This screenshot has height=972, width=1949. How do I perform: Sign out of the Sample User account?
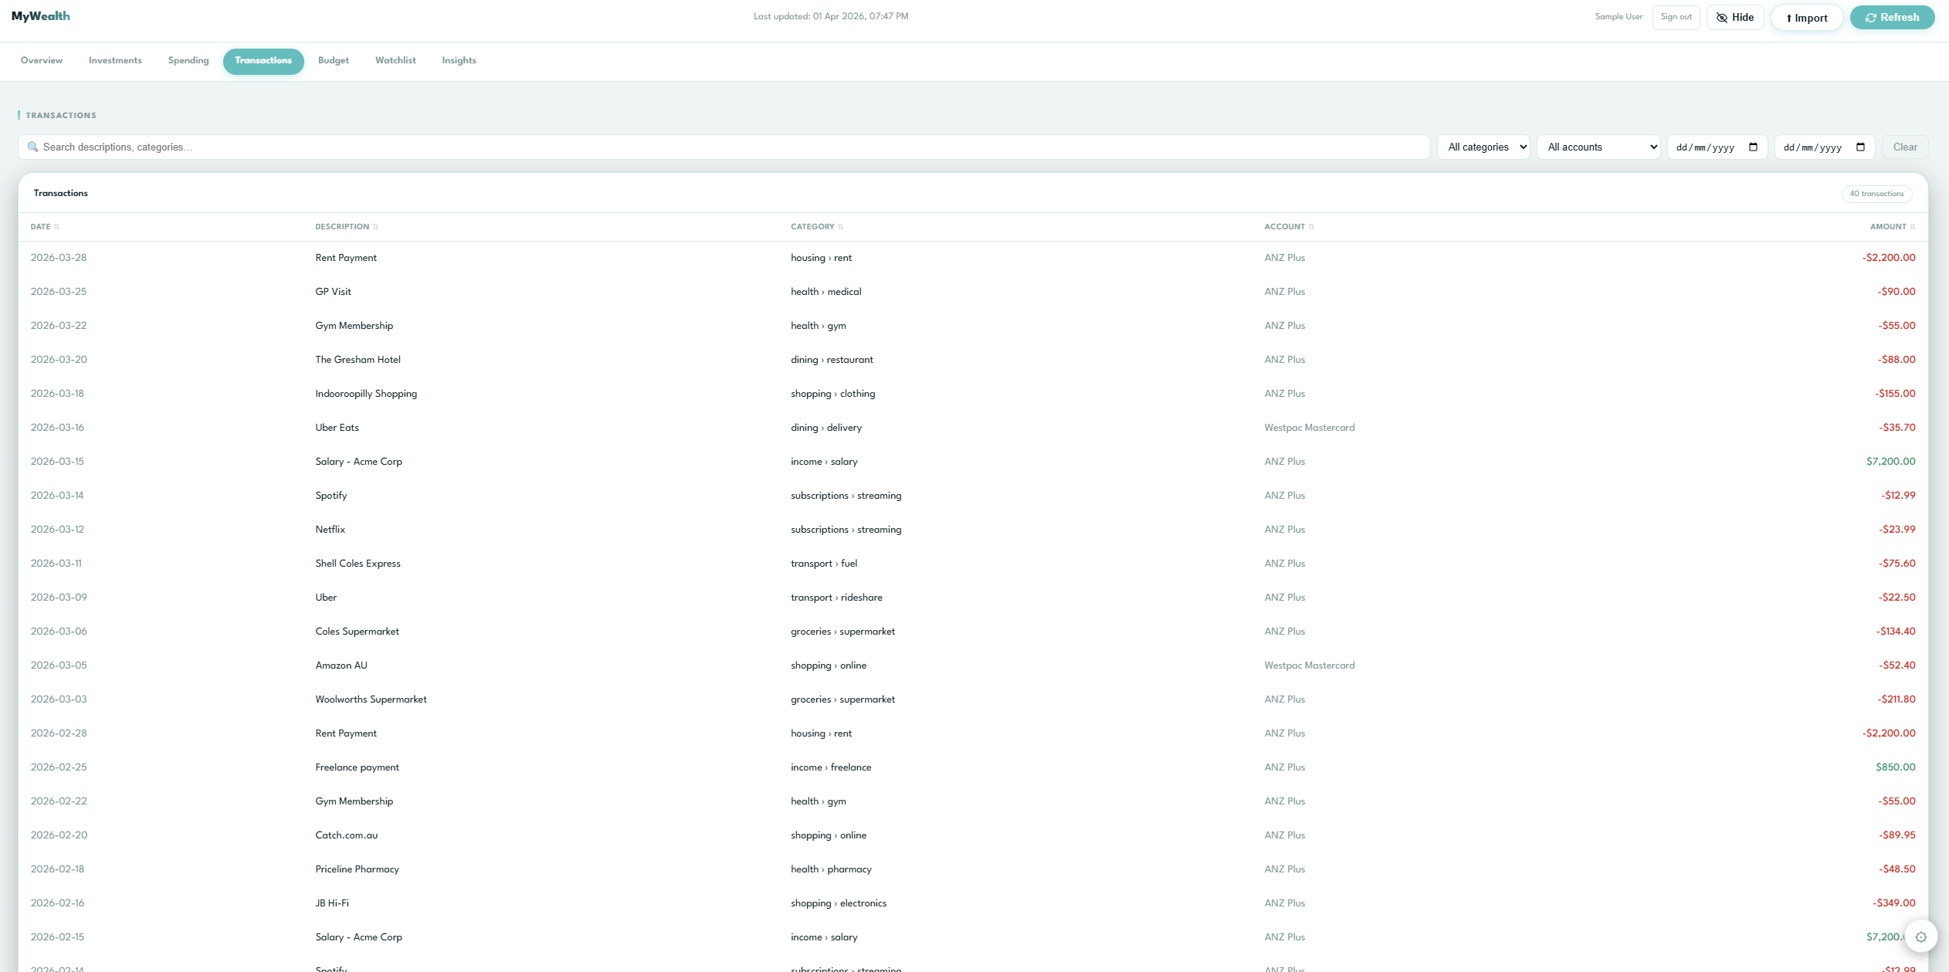click(1675, 17)
